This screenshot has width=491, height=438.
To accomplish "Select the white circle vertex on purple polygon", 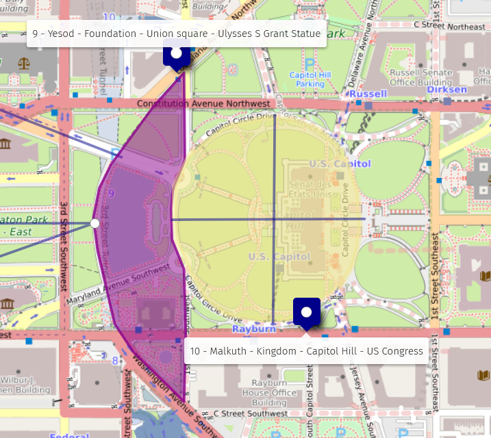I will pyautogui.click(x=95, y=223).
